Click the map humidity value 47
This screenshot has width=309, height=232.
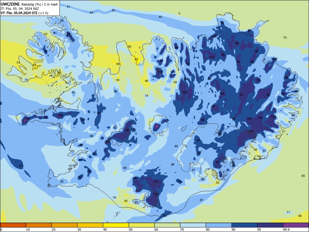[x=35, y=65]
